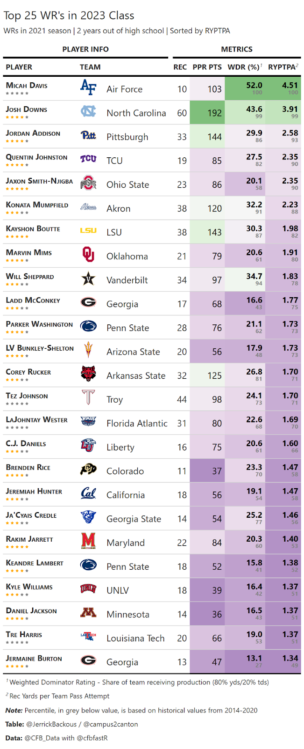The image size is (304, 749).
Task: Click the Maryland M logo
Action: [x=88, y=541]
